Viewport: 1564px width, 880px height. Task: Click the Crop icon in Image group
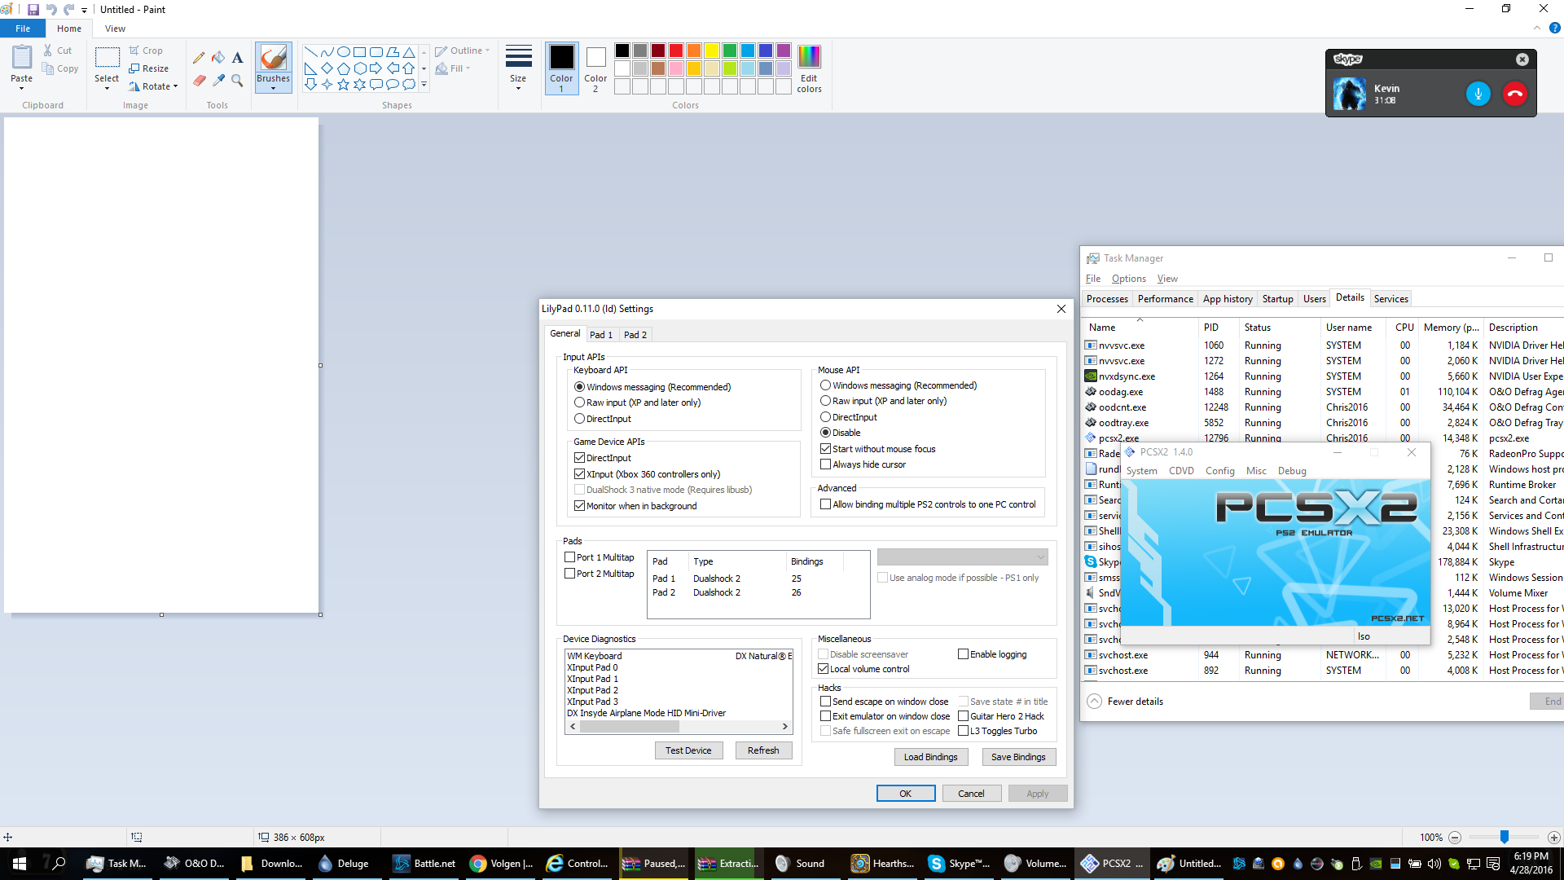(x=134, y=51)
